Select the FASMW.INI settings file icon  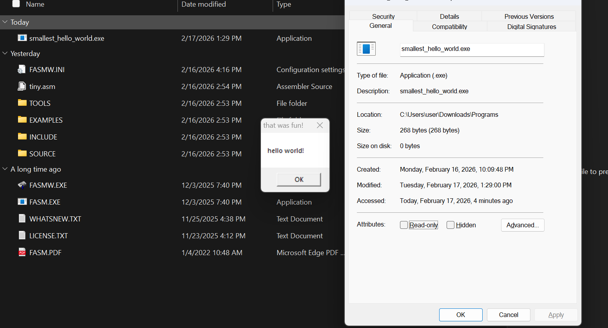(x=22, y=69)
